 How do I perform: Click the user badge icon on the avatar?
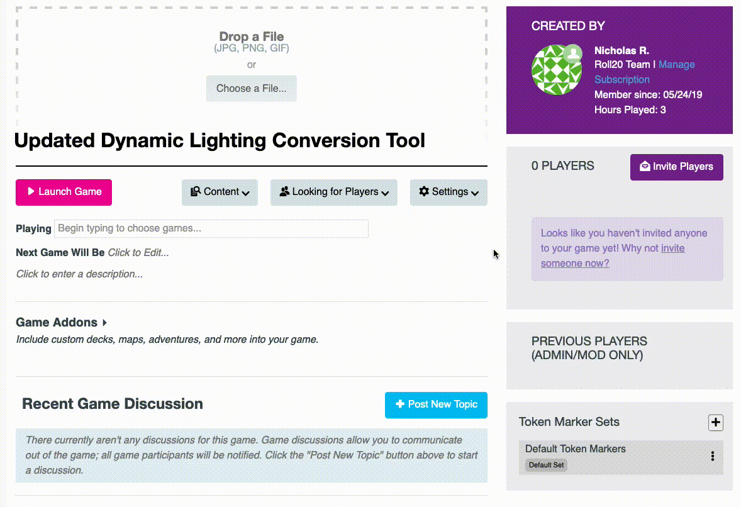click(x=573, y=54)
